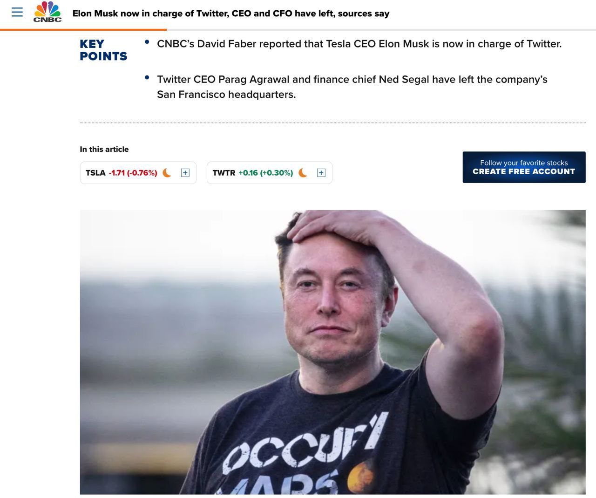The height and width of the screenshot is (498, 596).
Task: Click the TSLA -1.71 (-0.76%) price change
Action: click(133, 173)
